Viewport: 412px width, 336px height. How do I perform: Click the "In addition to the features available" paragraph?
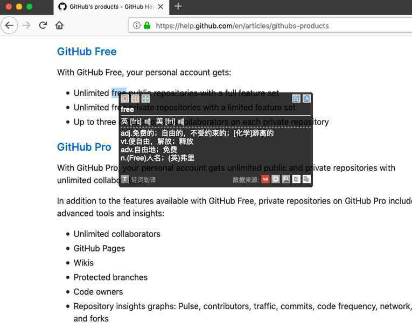click(234, 207)
